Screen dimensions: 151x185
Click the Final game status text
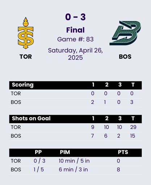pyautogui.click(x=75, y=30)
